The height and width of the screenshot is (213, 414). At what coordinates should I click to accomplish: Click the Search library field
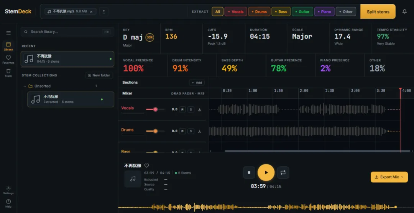pos(67,32)
